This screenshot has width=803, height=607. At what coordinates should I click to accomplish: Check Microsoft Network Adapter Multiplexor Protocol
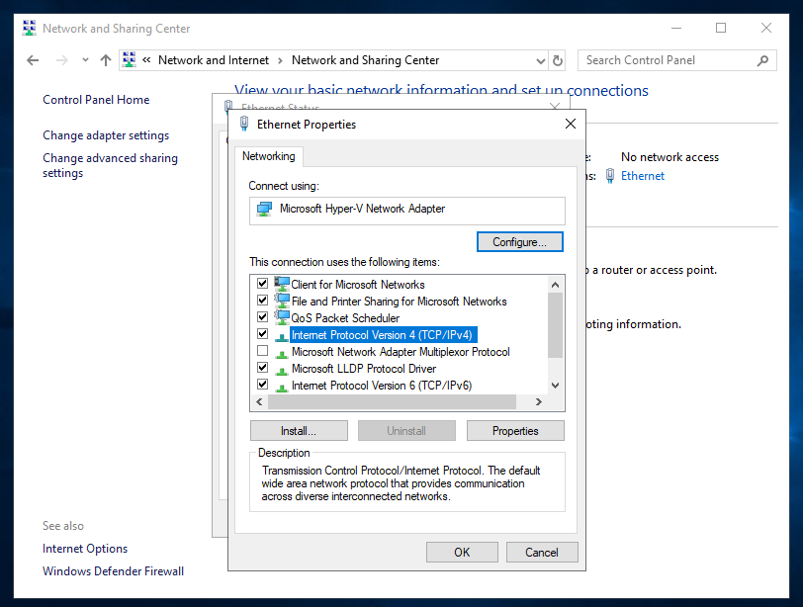[263, 351]
